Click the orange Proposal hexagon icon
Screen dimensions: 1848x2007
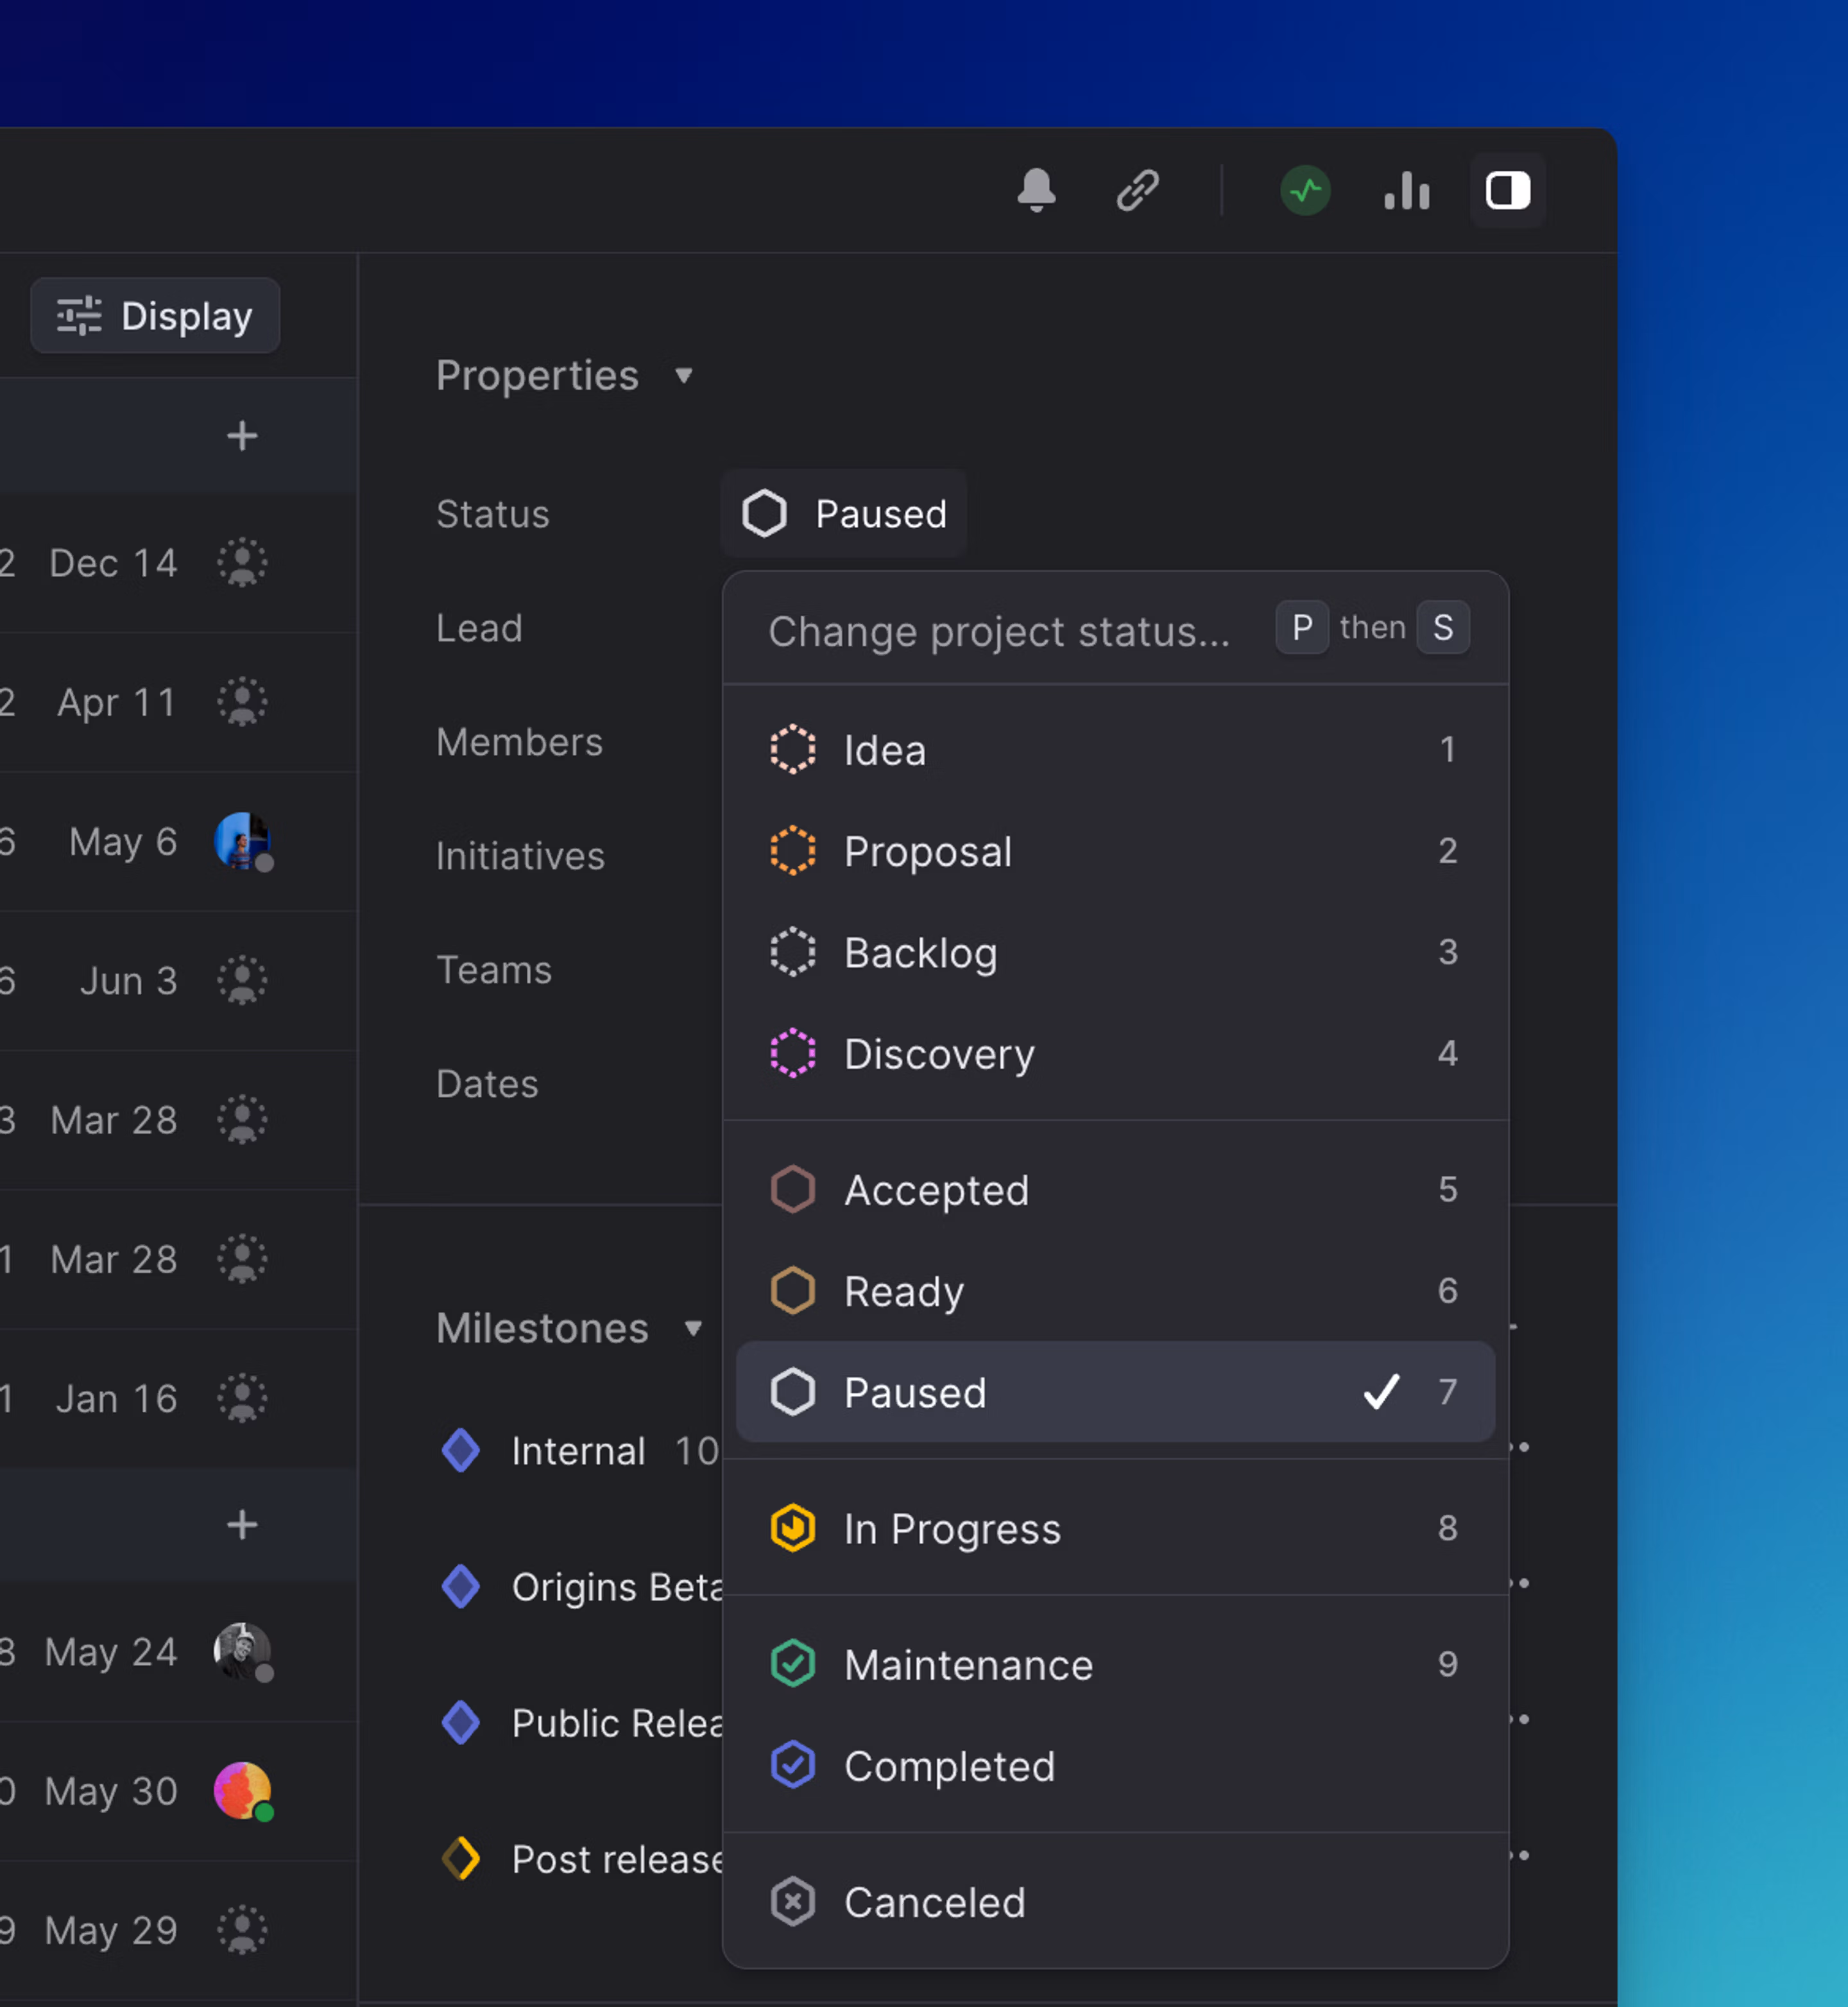pyautogui.click(x=792, y=851)
